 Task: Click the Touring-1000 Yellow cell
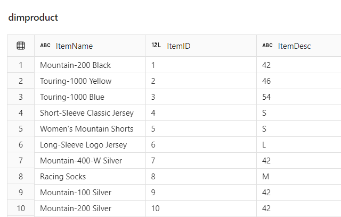pyautogui.click(x=90, y=81)
